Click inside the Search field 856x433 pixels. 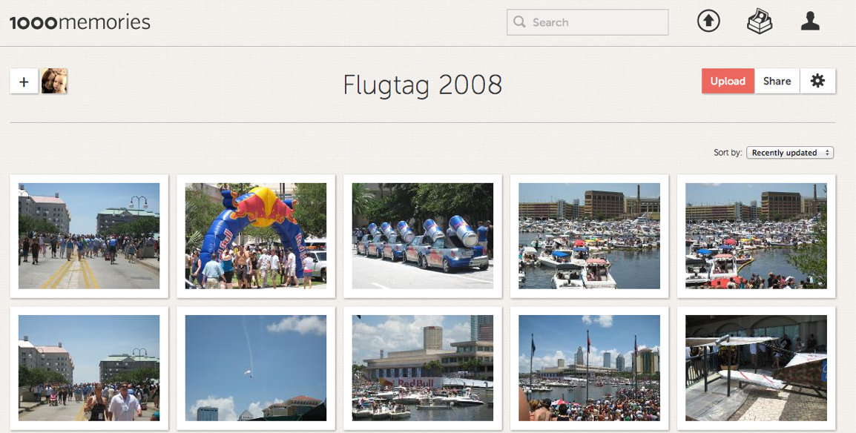pyautogui.click(x=587, y=22)
